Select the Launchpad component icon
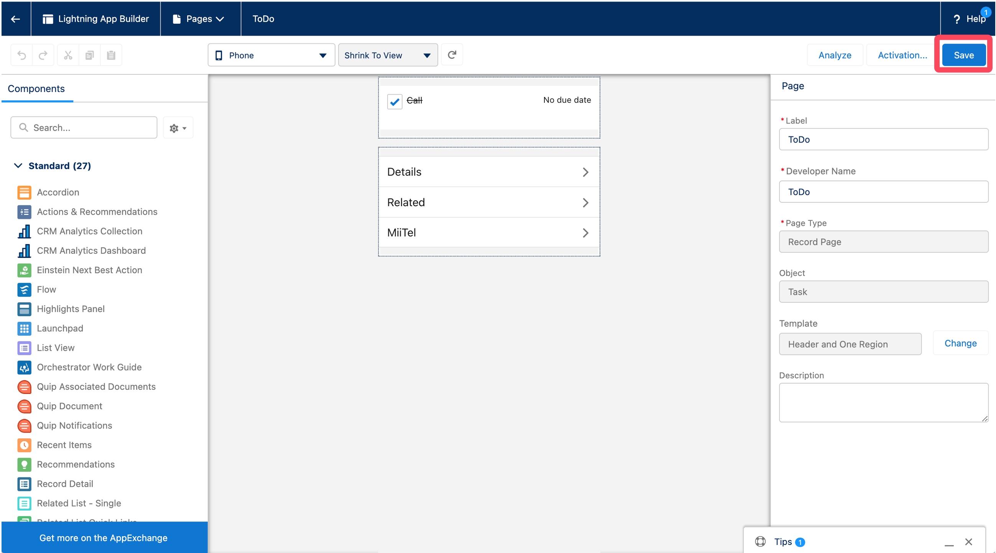 click(x=25, y=328)
